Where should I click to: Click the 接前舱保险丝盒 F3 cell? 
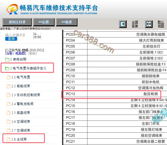[151, 64]
